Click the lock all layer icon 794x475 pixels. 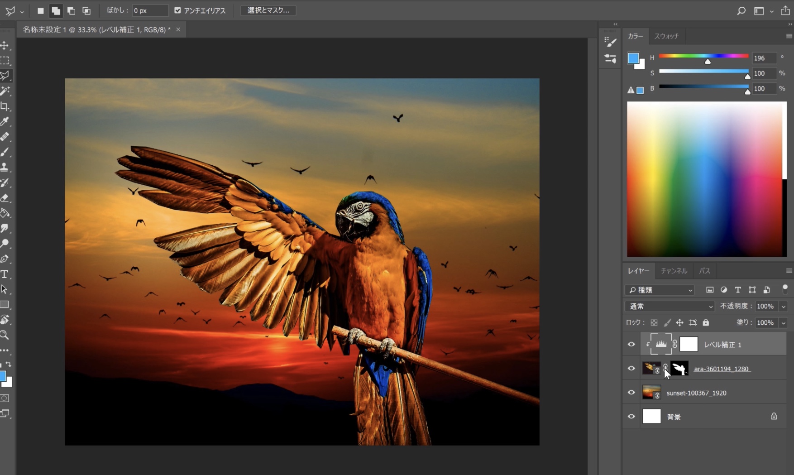(x=706, y=322)
